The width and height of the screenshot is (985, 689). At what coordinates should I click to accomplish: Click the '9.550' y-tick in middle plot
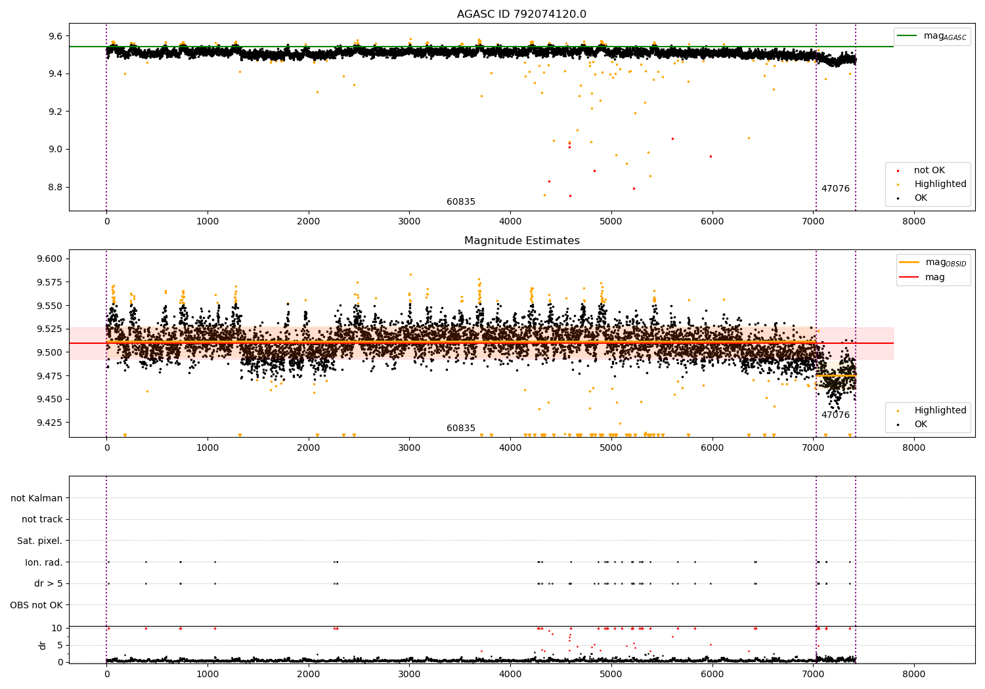(x=49, y=306)
